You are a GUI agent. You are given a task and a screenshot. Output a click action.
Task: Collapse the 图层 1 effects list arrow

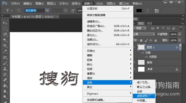point(180,47)
